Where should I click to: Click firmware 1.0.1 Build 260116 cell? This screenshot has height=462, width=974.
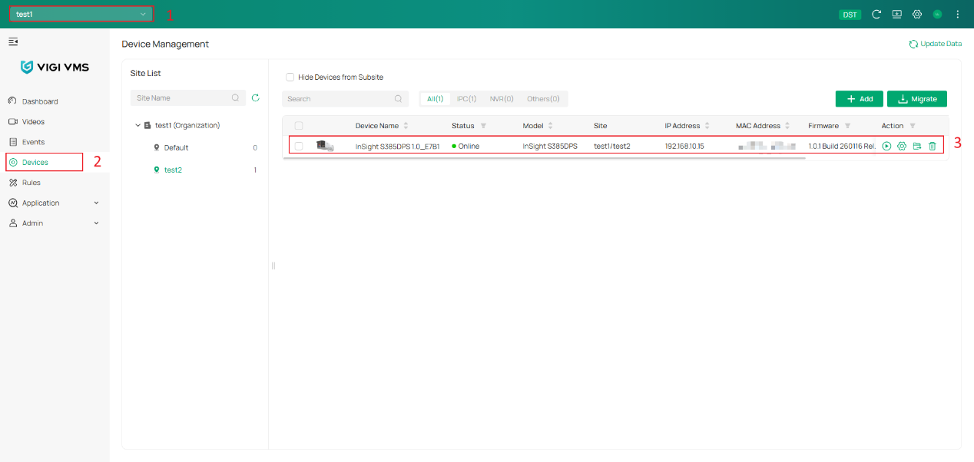coord(842,146)
